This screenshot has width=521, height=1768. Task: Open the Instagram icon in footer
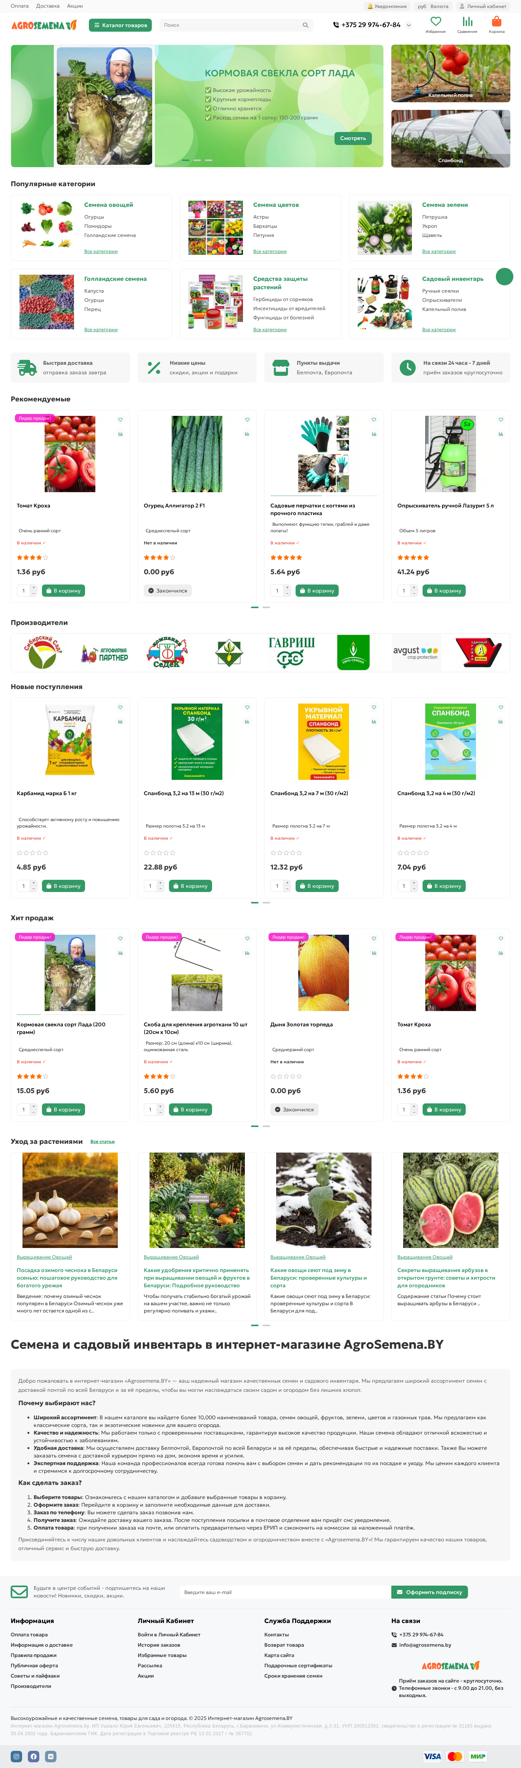coord(16,1756)
